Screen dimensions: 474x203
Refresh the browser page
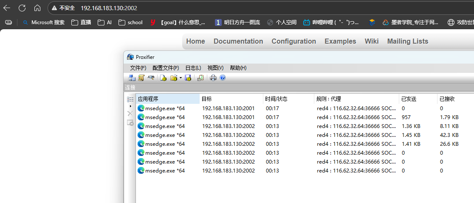(x=22, y=8)
